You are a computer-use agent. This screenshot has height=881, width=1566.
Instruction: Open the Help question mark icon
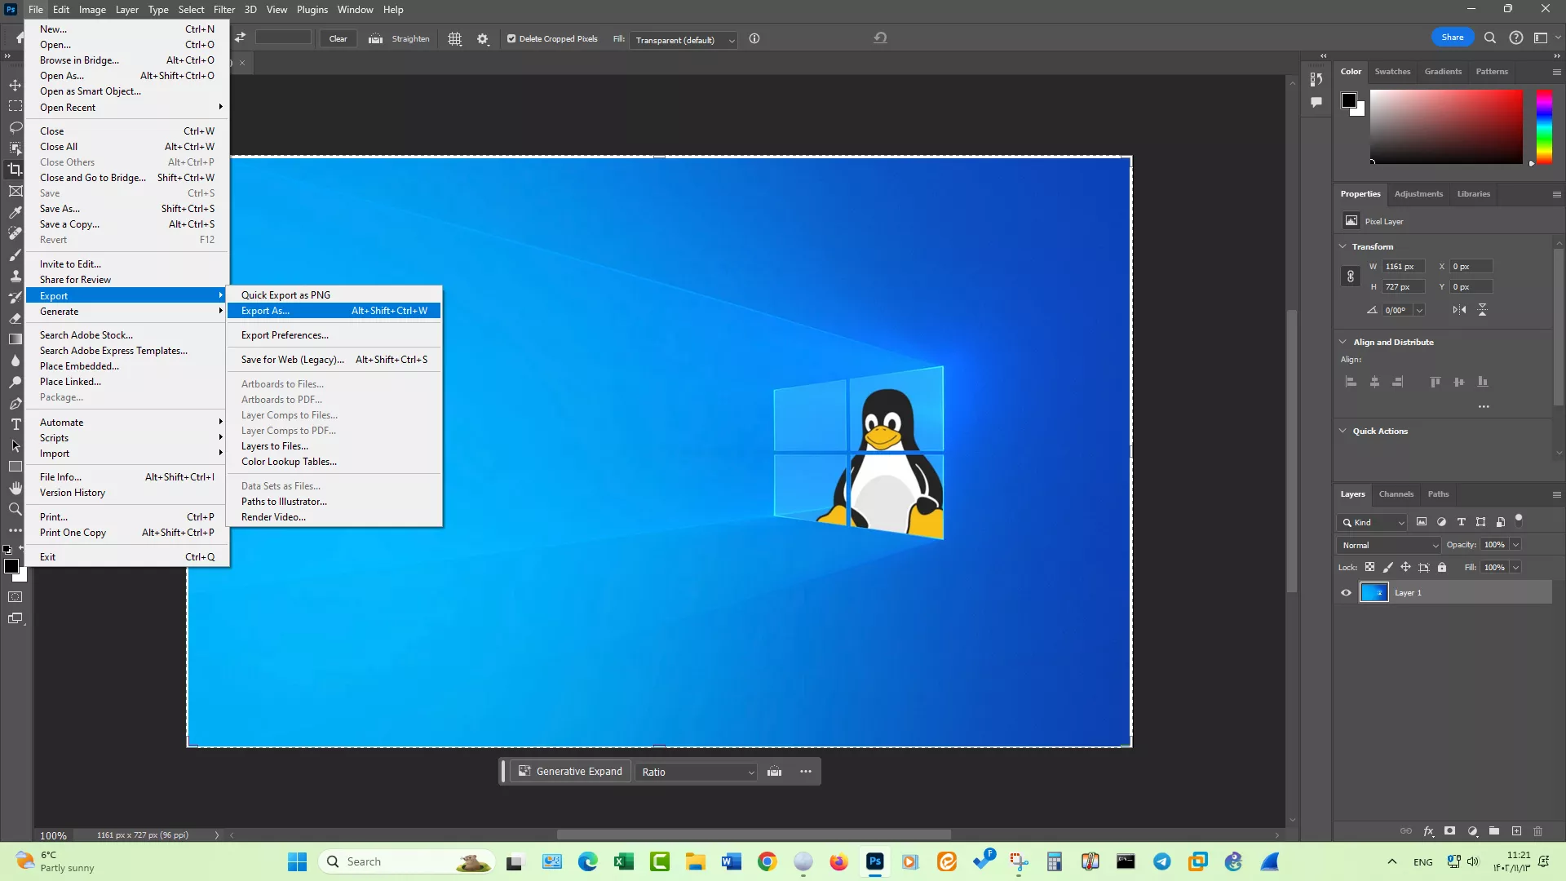pos(1516,38)
